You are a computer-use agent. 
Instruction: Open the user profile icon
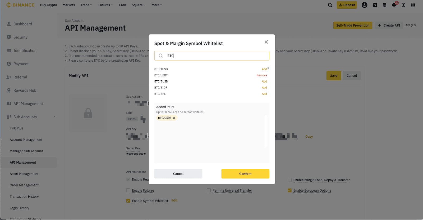coord(364,5)
